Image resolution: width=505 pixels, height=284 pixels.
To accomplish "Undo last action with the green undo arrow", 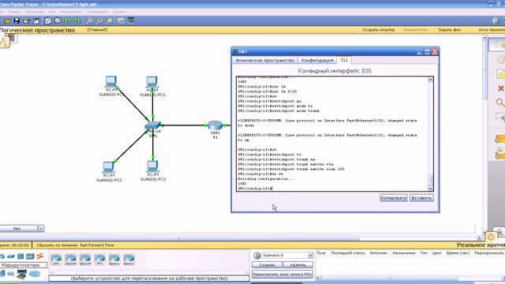I will pos(68,21).
